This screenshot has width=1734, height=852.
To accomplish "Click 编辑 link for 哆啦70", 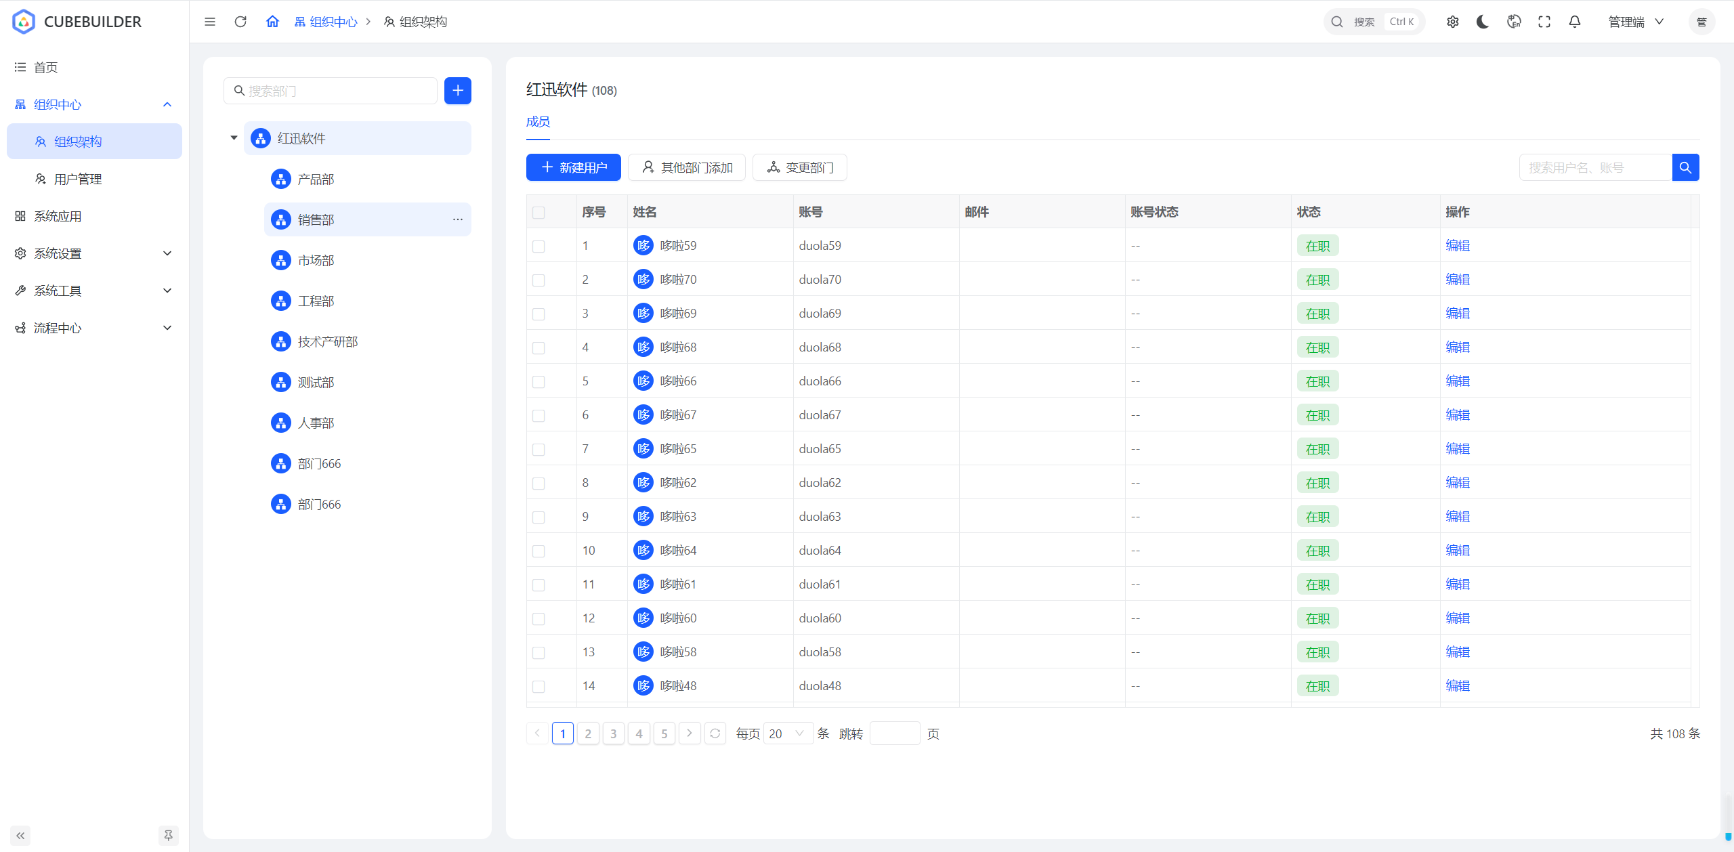I will (x=1457, y=279).
